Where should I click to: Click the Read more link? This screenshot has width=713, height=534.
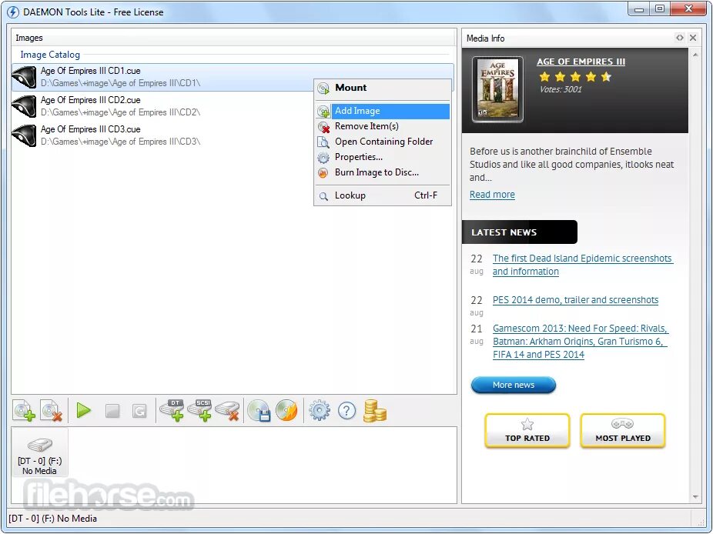point(492,195)
